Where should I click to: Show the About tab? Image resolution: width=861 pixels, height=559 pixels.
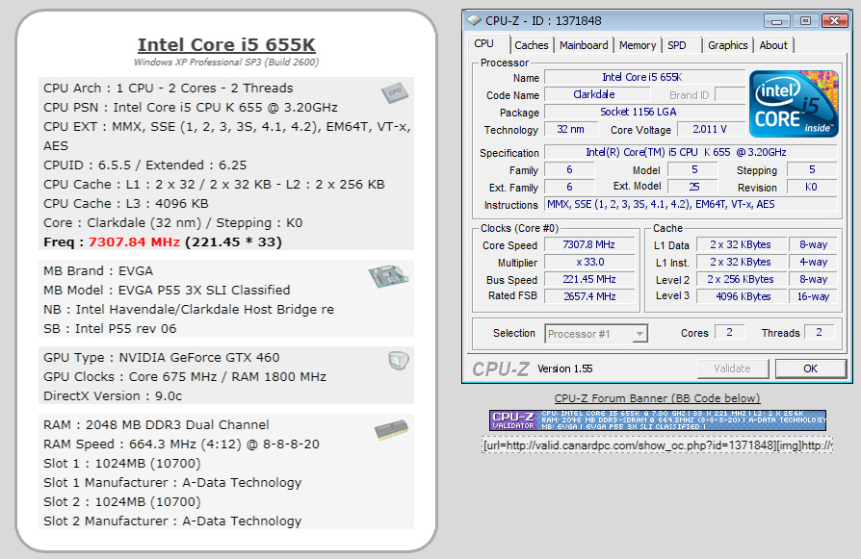(773, 45)
